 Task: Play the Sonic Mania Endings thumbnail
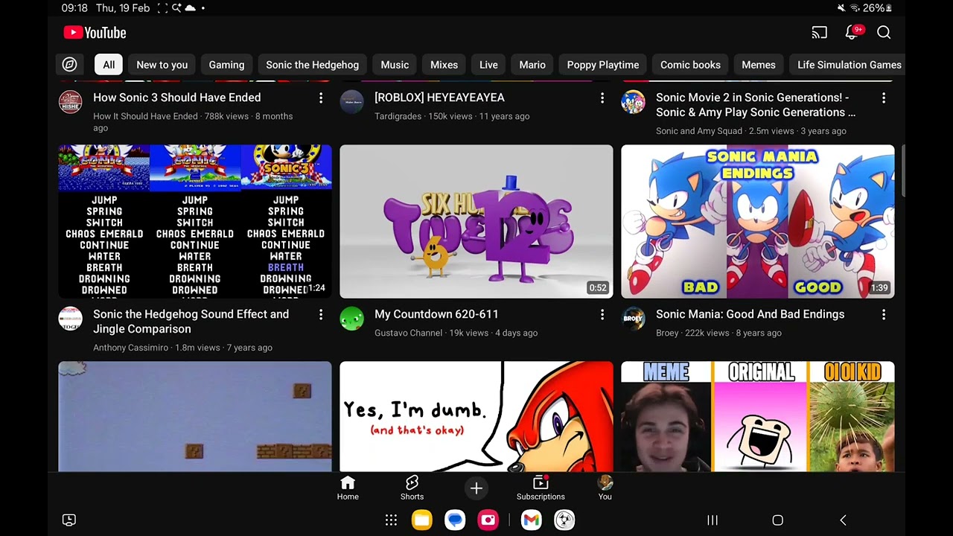coord(758,221)
